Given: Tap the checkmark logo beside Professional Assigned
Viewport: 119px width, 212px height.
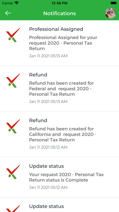Looking at the screenshot, I should 13,35.
